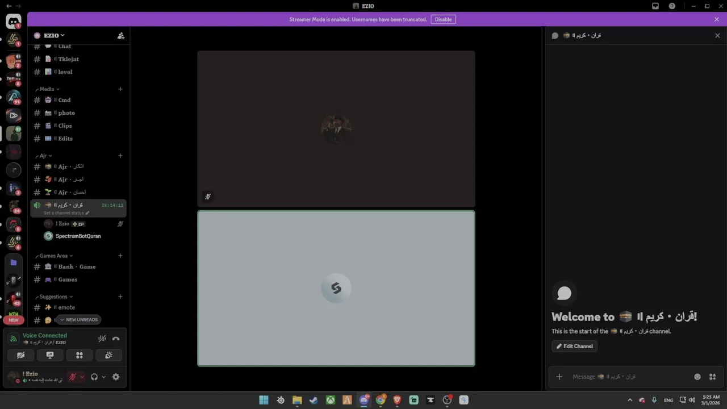Open Discord direct messages home icon

tap(14, 22)
